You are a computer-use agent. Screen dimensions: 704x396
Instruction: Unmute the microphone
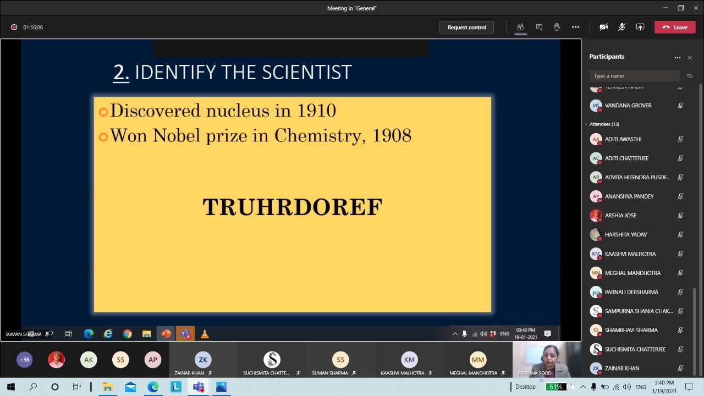(622, 27)
